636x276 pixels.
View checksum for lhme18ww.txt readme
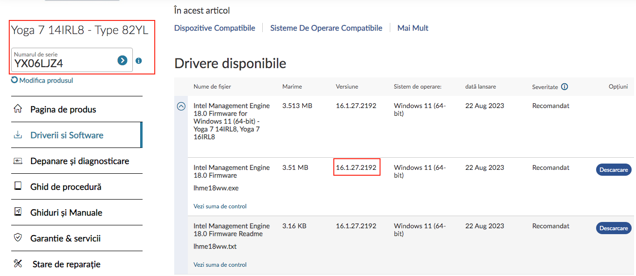tap(220, 265)
